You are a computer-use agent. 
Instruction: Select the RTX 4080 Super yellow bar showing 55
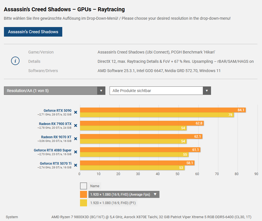tap(134, 154)
